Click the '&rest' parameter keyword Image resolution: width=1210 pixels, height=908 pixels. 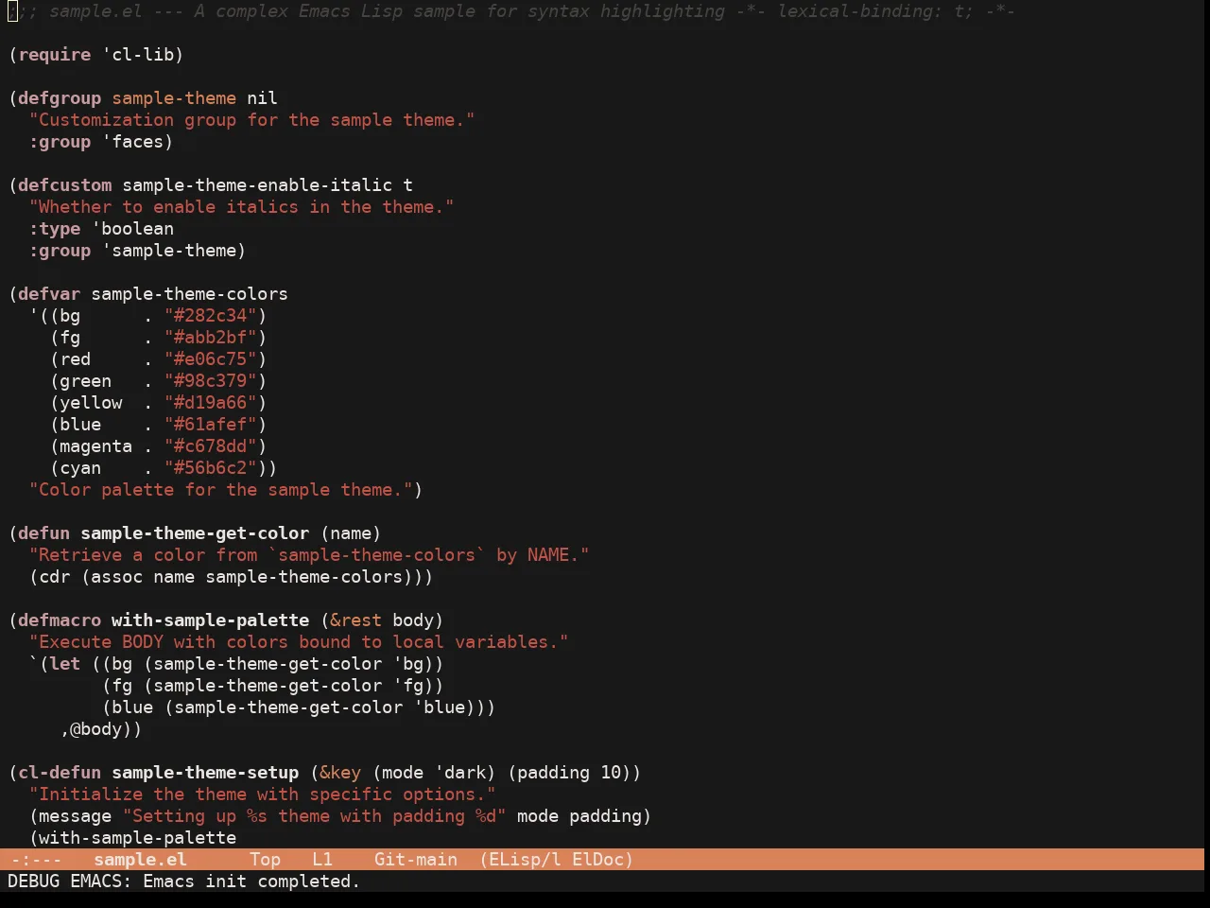coord(356,620)
